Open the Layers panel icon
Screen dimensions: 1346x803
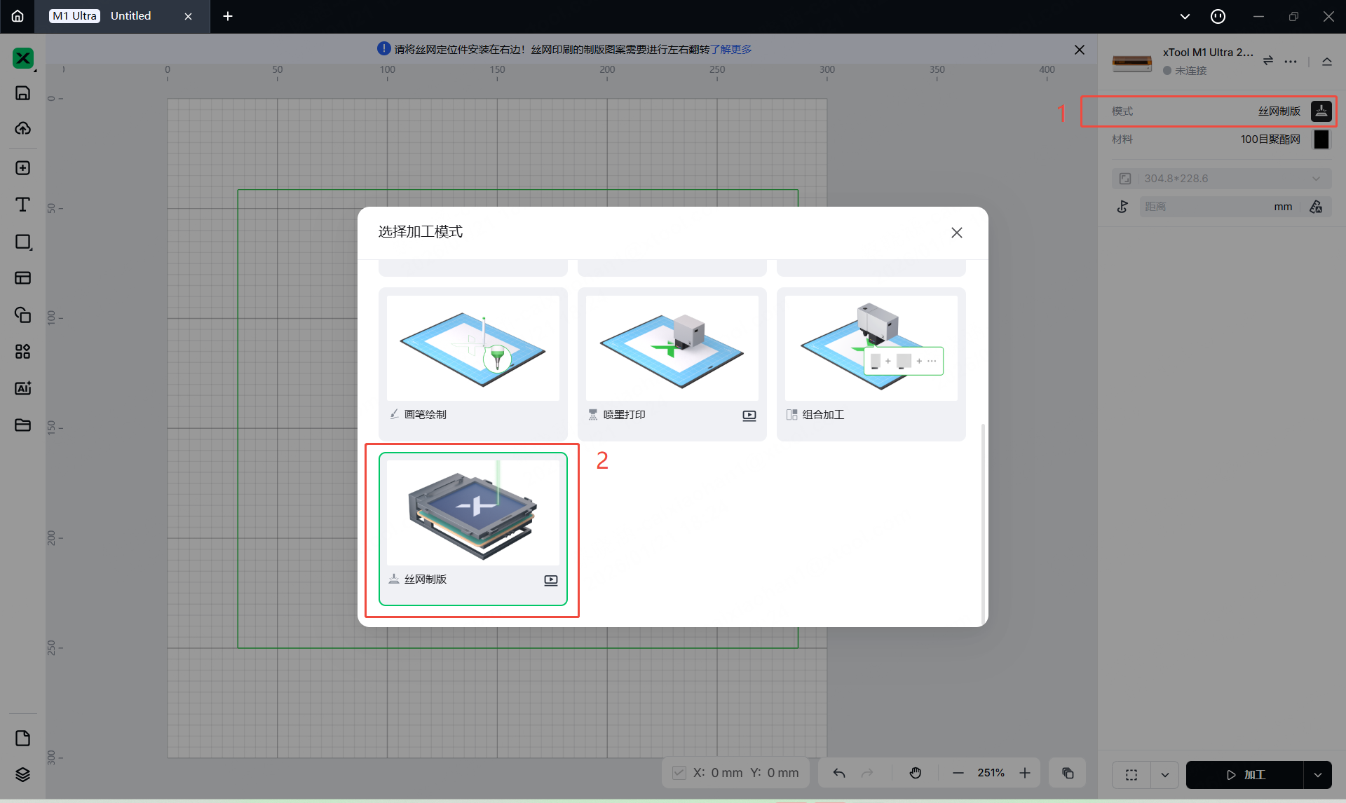22,774
